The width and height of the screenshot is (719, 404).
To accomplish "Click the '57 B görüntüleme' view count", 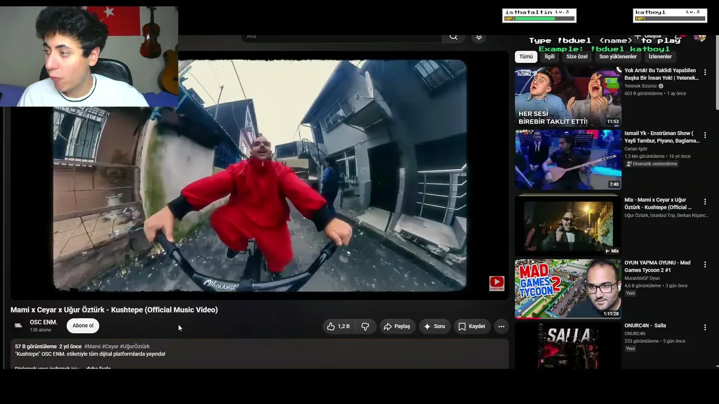I will (x=36, y=347).
